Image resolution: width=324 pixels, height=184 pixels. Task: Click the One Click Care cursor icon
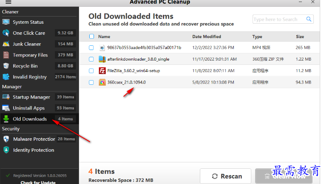click(6, 33)
